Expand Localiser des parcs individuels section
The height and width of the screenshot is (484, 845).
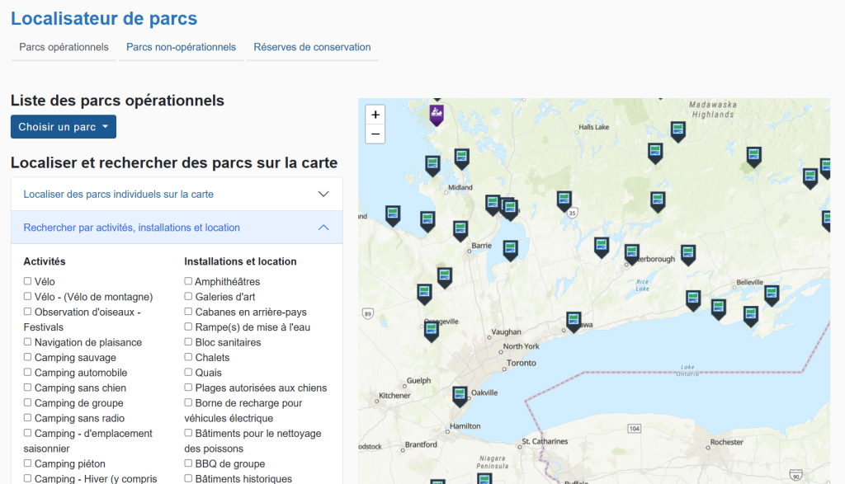point(177,194)
